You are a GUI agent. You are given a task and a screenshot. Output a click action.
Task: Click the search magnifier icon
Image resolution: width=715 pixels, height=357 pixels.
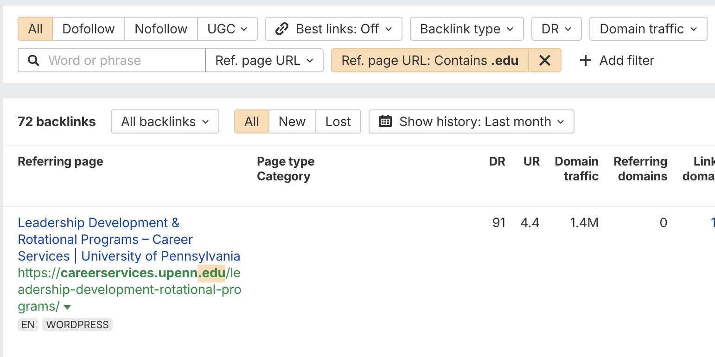coord(33,61)
